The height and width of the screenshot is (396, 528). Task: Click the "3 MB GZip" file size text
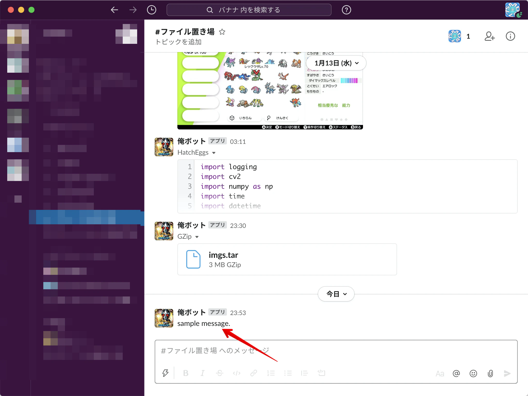click(225, 265)
